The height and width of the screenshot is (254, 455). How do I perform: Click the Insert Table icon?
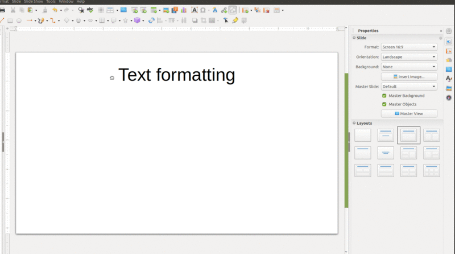154,10
